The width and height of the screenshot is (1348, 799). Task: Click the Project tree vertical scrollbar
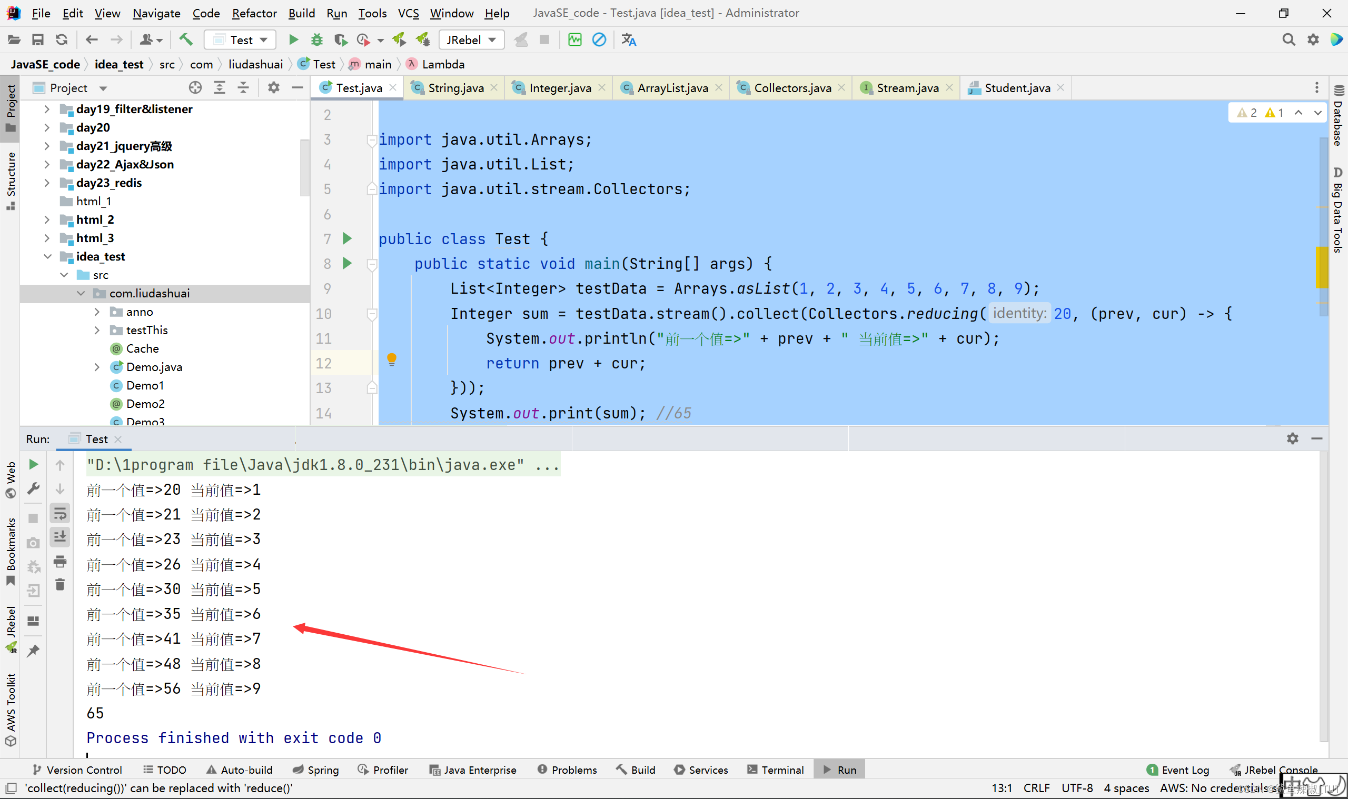tap(304, 168)
